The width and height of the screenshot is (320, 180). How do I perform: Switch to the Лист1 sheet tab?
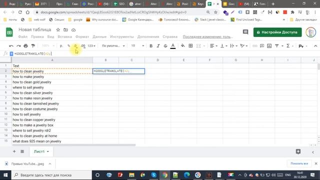(x=41, y=151)
